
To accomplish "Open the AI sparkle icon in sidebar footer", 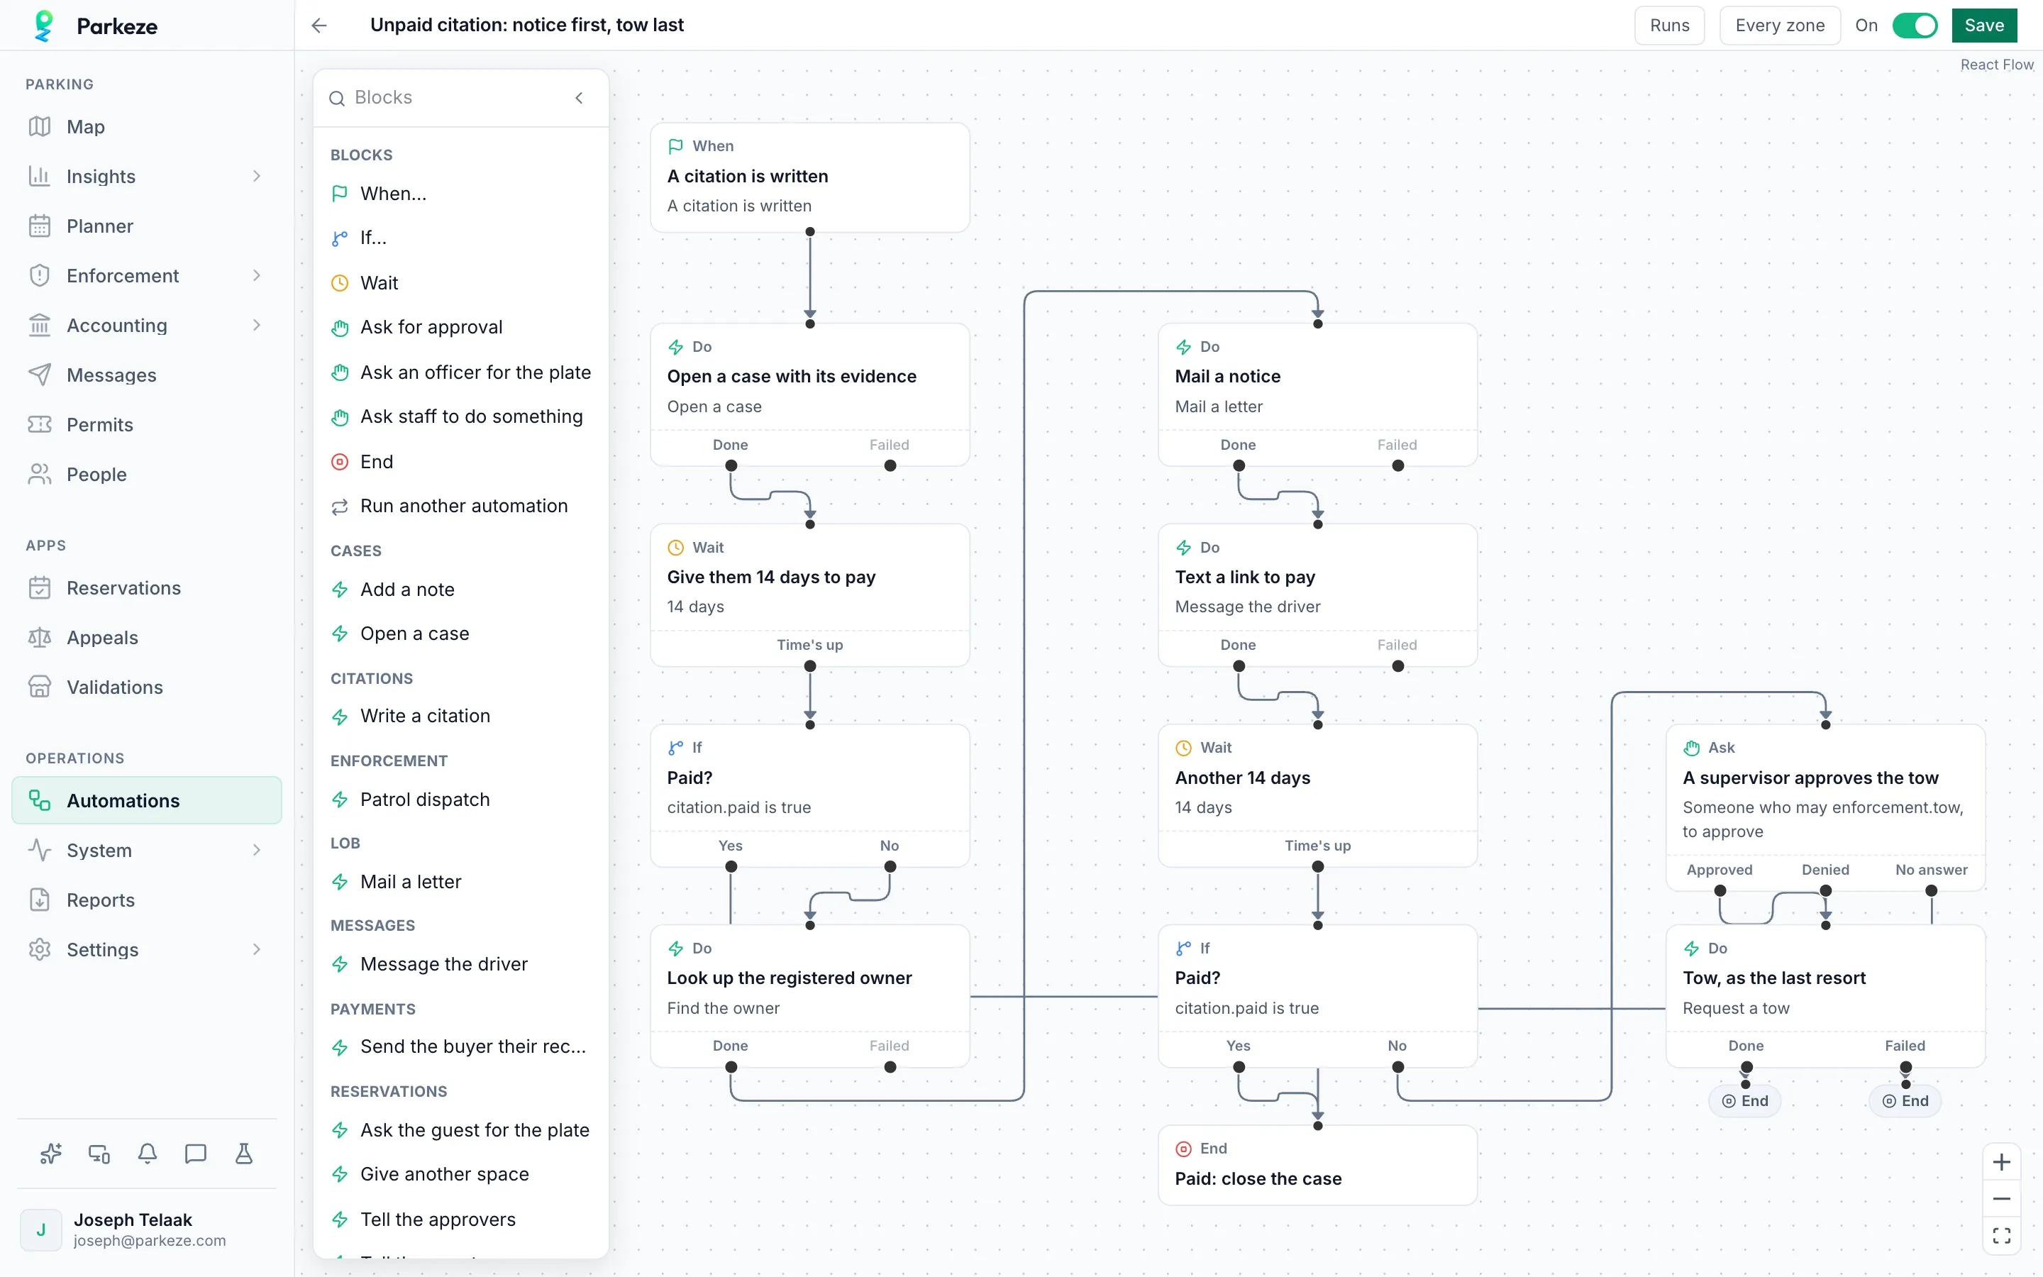I will (x=50, y=1154).
